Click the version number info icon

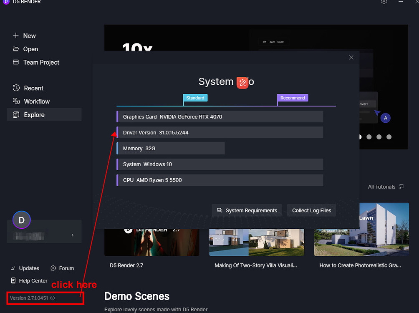(x=53, y=298)
